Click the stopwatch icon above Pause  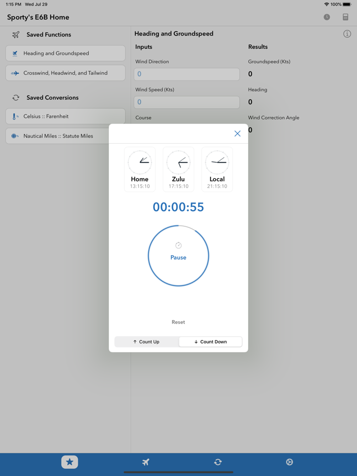[x=178, y=245]
